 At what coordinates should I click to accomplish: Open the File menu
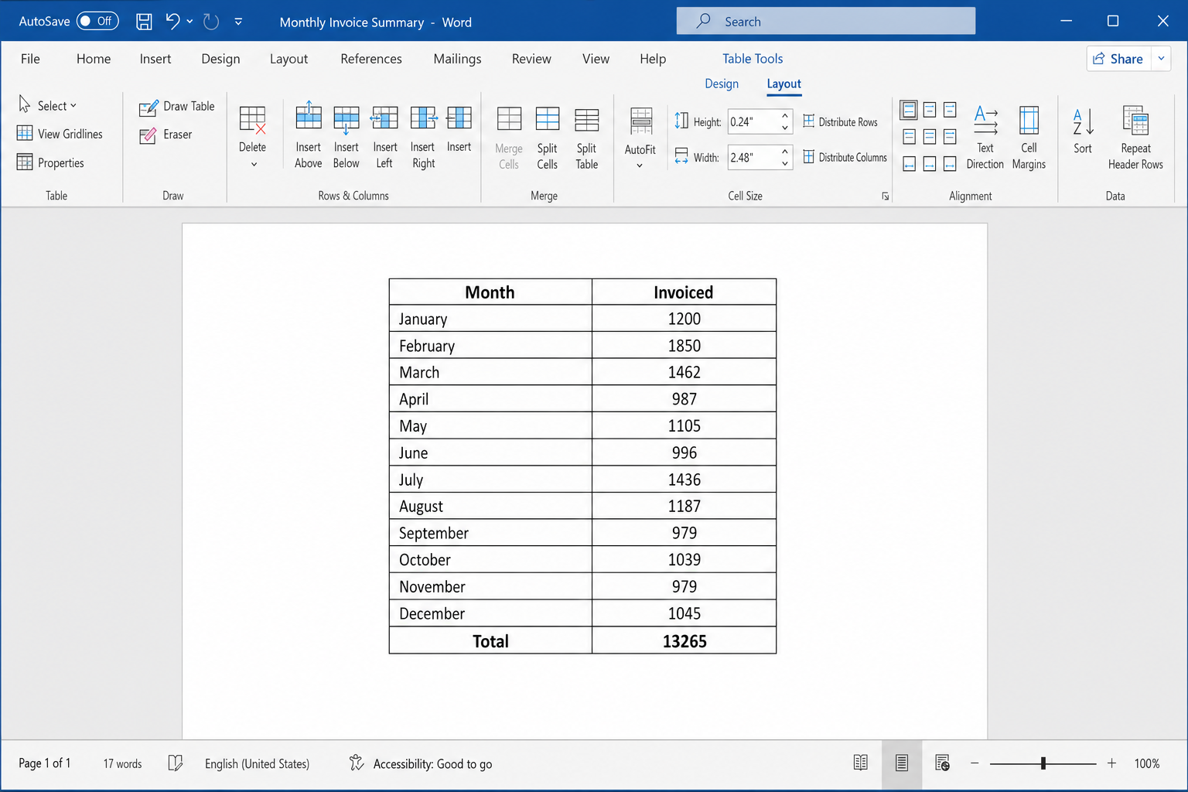tap(30, 59)
